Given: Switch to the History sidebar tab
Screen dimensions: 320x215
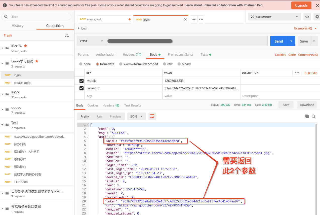Looking at the screenshot, I should coord(18,26).
